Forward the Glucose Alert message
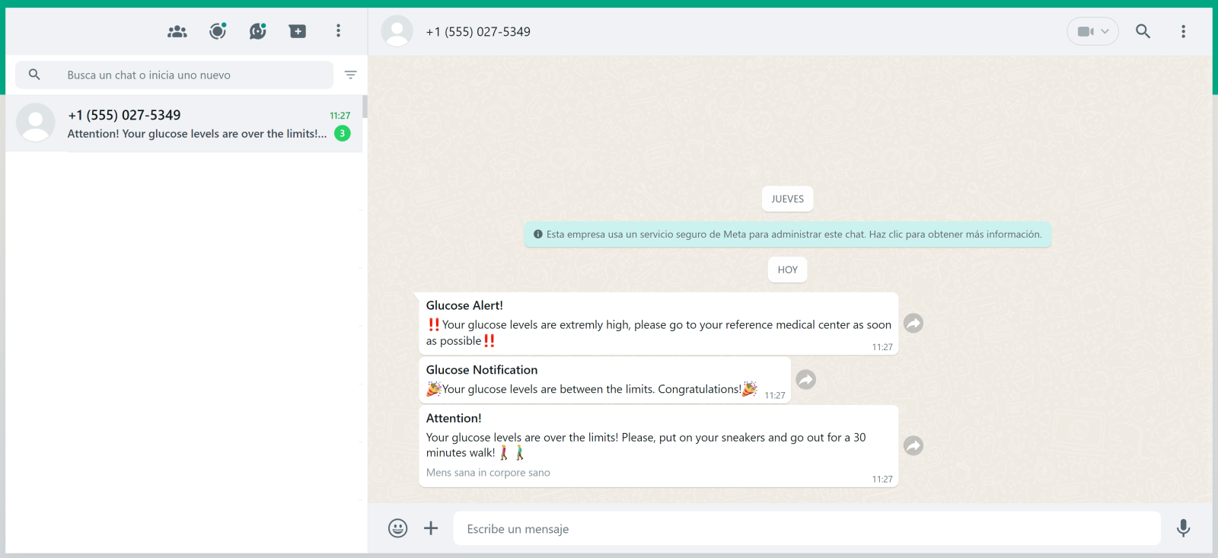 pyautogui.click(x=913, y=324)
